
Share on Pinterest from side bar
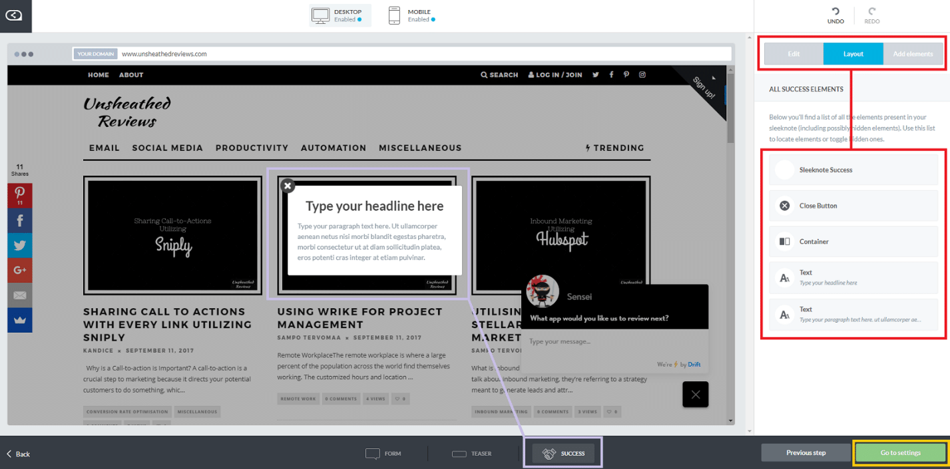coord(20,196)
